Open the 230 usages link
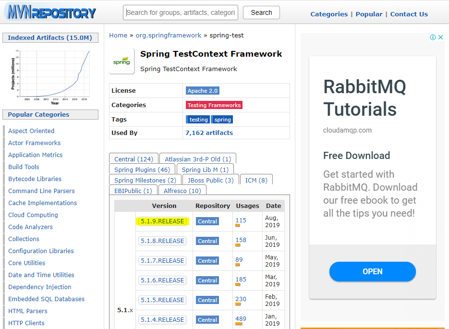This screenshot has height=329, width=449. 241,299
